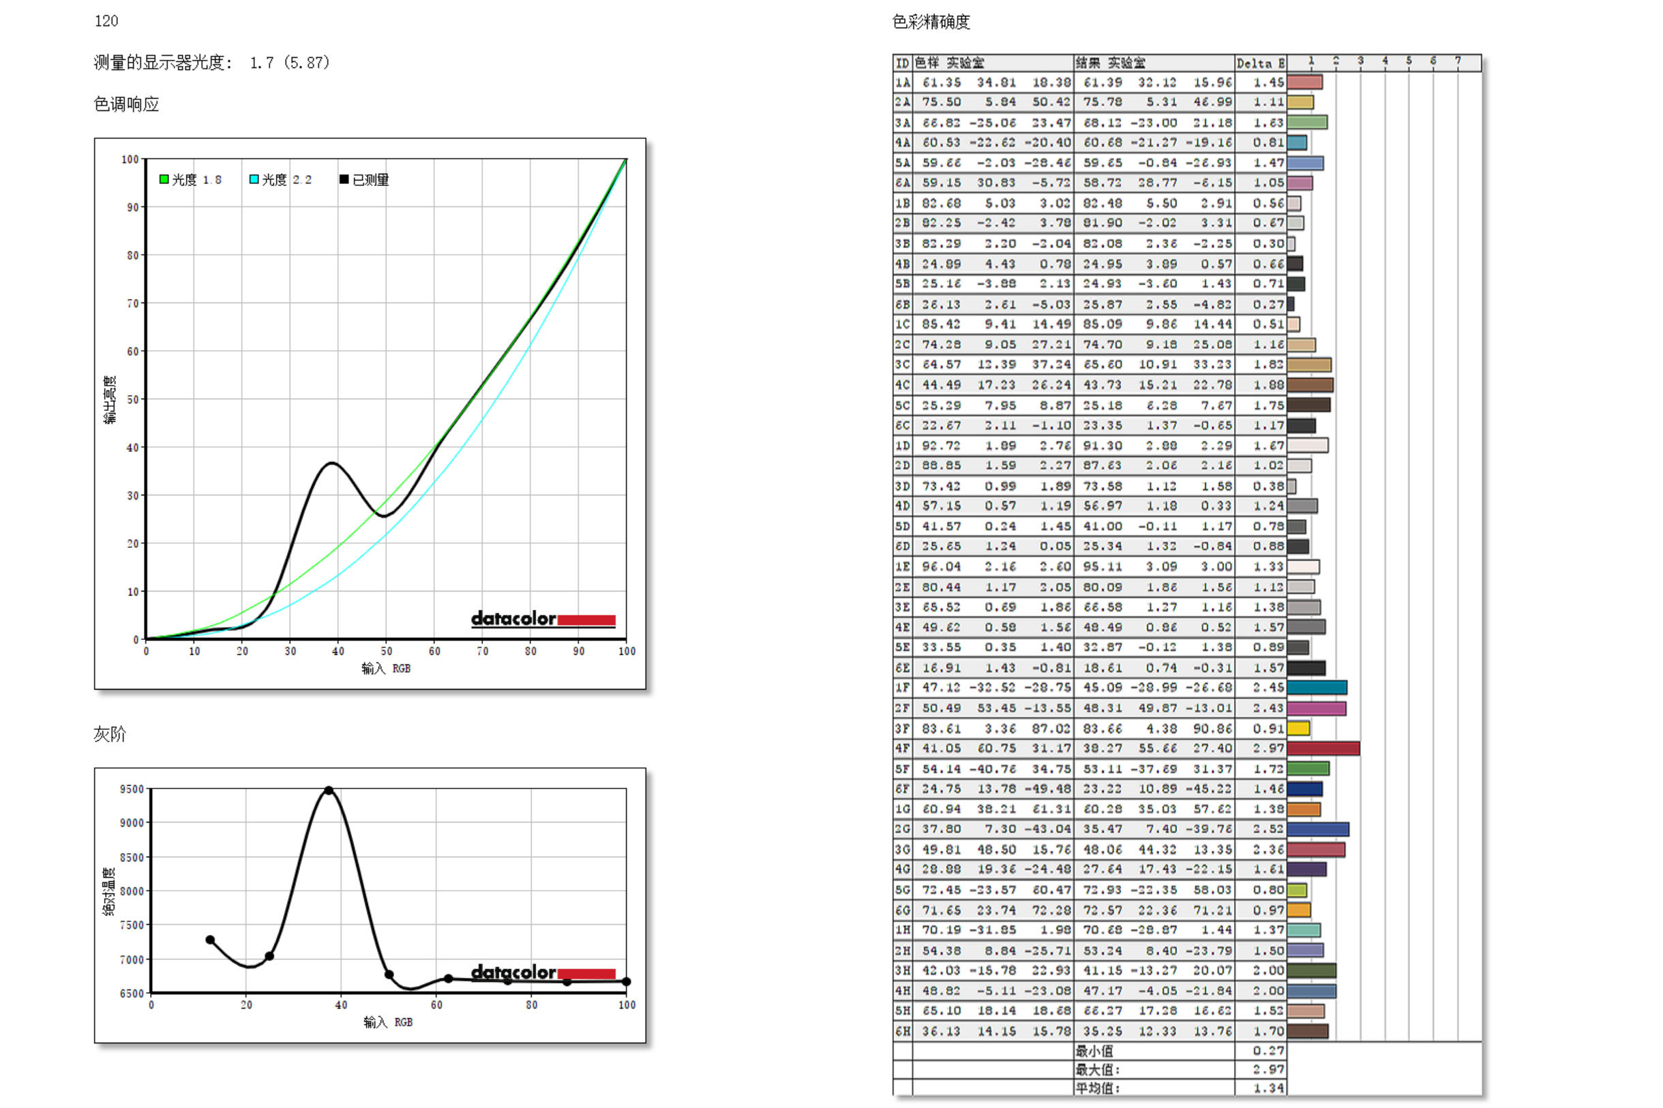
Task: Click green legend square for 光度 1.8
Action: 164,179
